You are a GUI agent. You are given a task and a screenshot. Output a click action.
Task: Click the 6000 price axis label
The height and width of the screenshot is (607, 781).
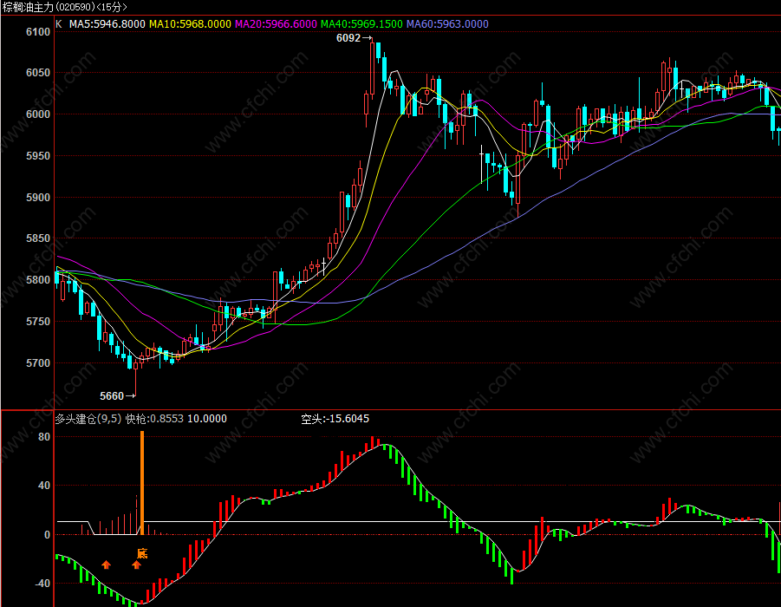38,114
